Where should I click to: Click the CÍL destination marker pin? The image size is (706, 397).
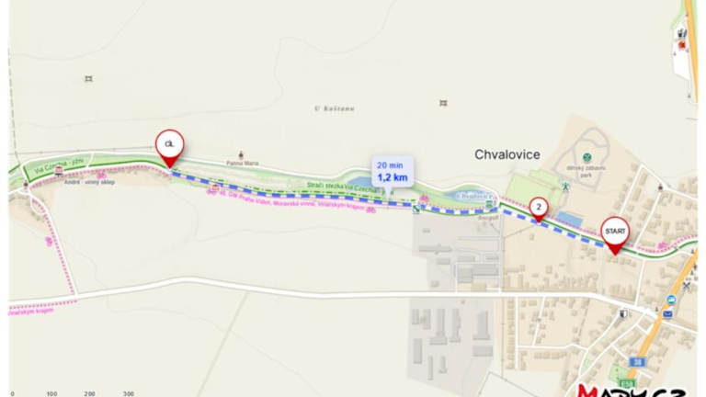(170, 149)
